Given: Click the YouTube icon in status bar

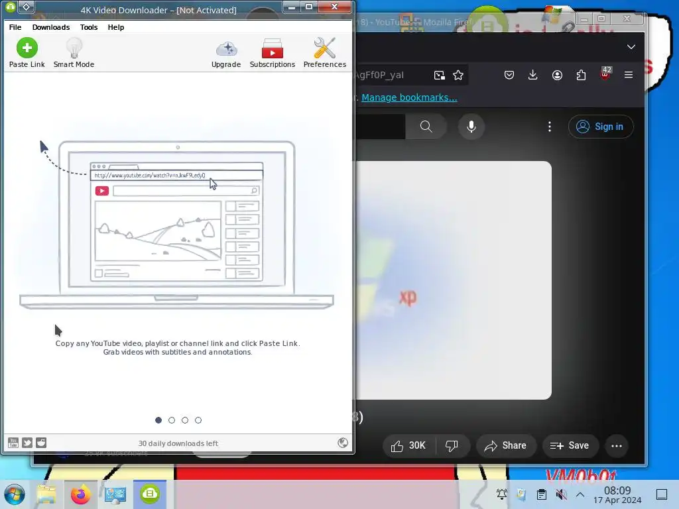Looking at the screenshot, I should pos(13,443).
